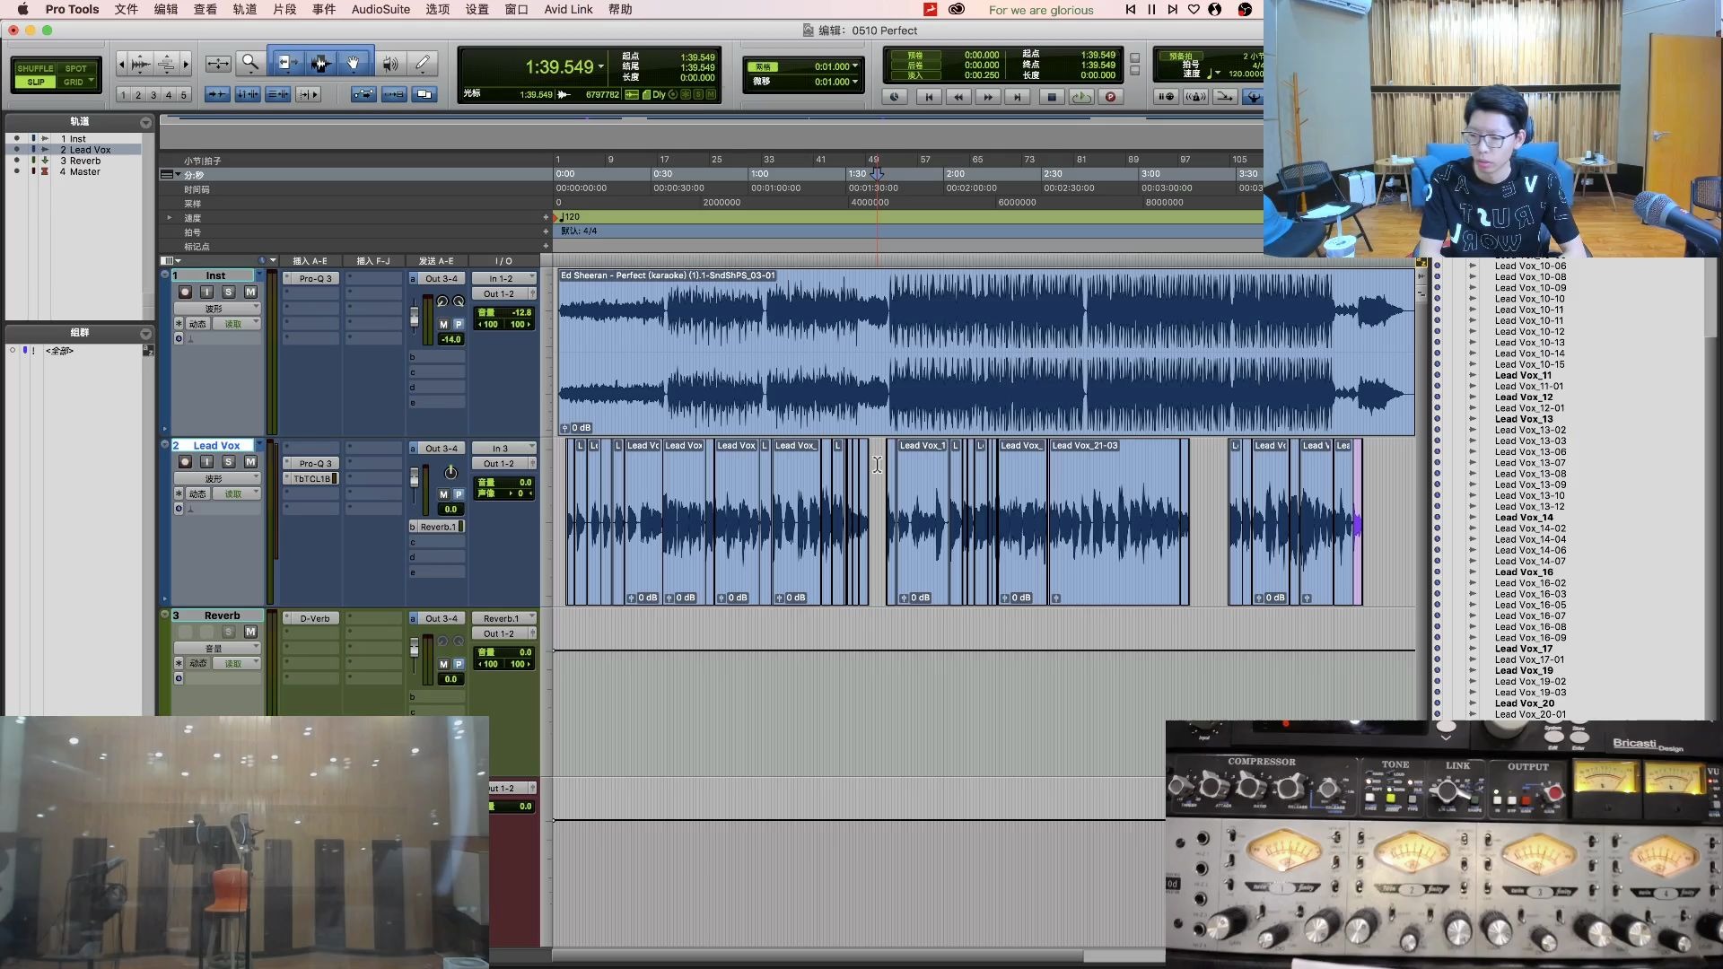This screenshot has width=1723, height=969.
Task: Open Inst track view selector 波形
Action: 217,308
